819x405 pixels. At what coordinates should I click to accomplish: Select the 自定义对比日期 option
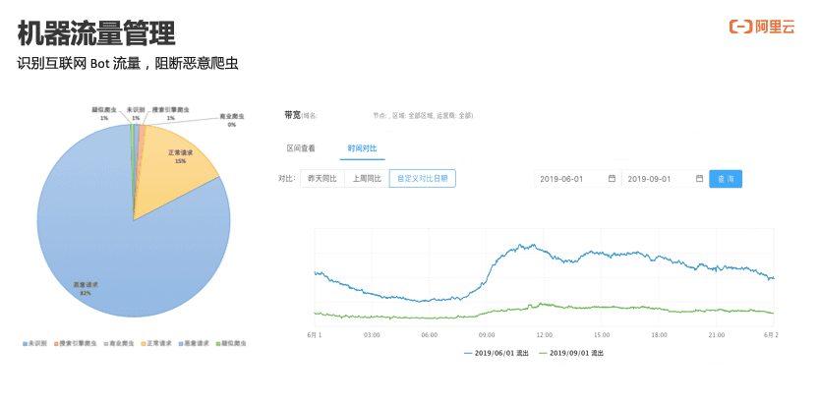coord(422,179)
